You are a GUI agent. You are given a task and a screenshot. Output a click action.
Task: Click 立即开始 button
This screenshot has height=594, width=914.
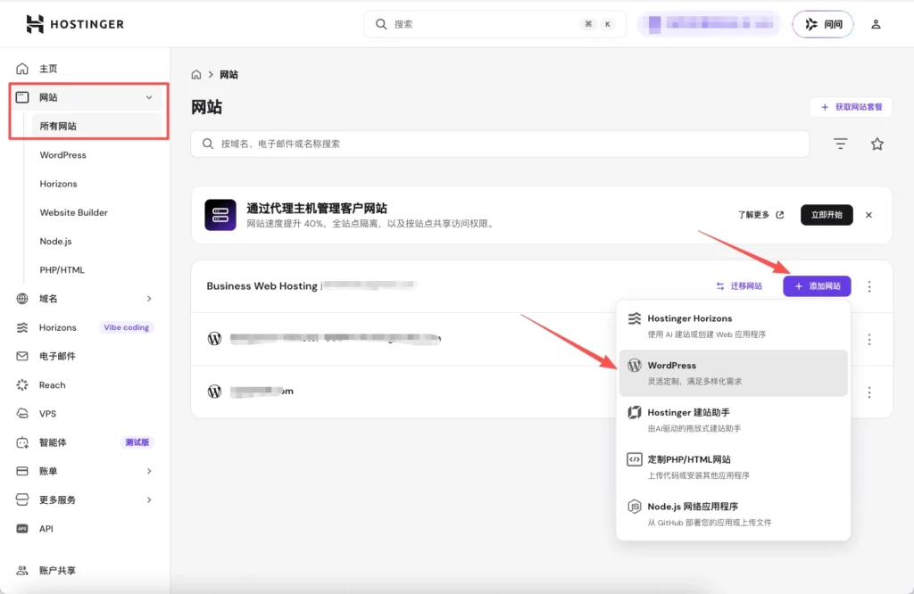[827, 215]
